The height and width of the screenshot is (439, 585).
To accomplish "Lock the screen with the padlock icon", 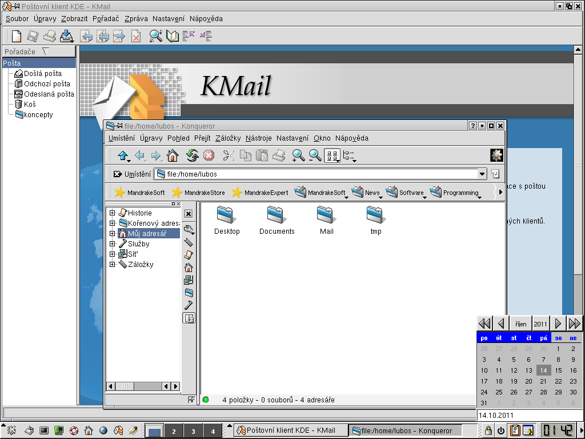I will 488,430.
